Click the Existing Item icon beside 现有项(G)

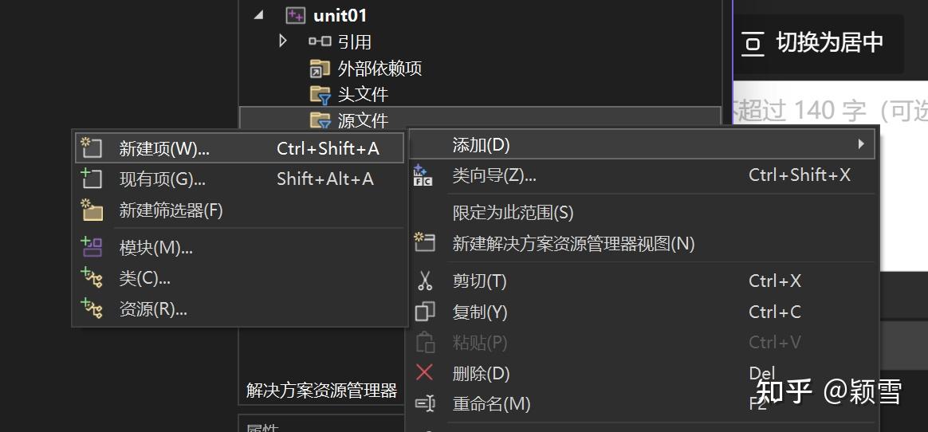click(92, 179)
